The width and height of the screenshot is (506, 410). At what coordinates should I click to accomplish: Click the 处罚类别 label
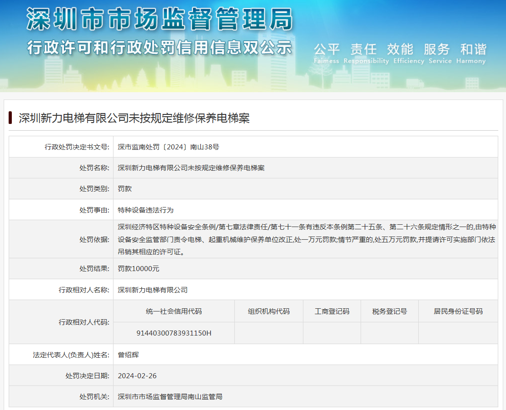coord(94,189)
